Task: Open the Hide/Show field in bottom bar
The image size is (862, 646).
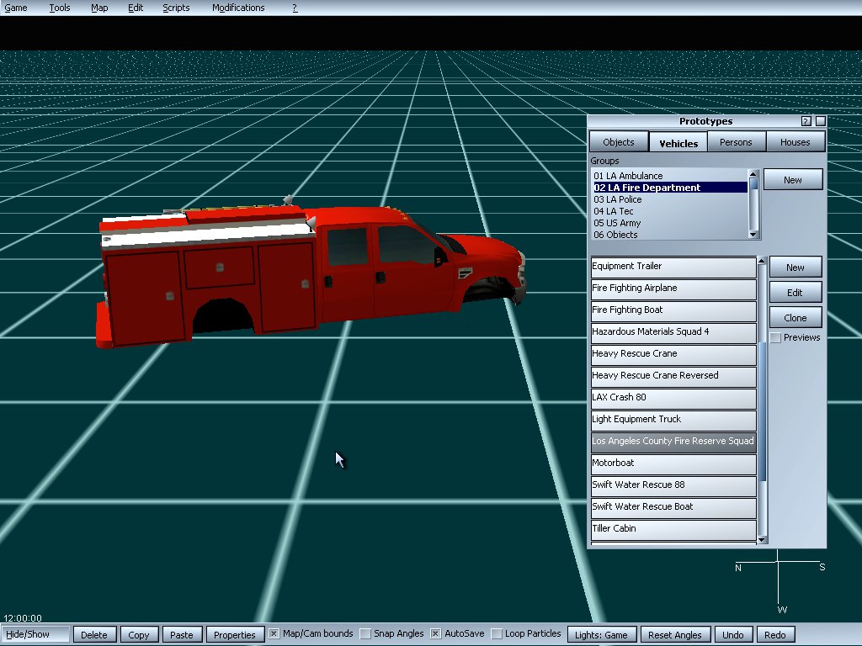Action: [36, 634]
